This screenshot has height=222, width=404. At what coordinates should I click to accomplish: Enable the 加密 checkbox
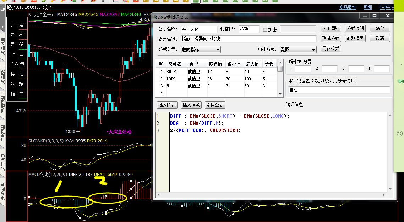coord(265,29)
